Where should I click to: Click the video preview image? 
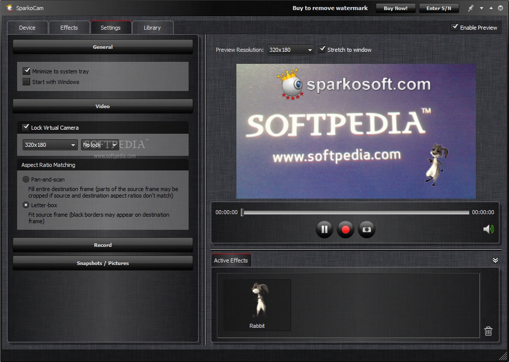(356, 131)
